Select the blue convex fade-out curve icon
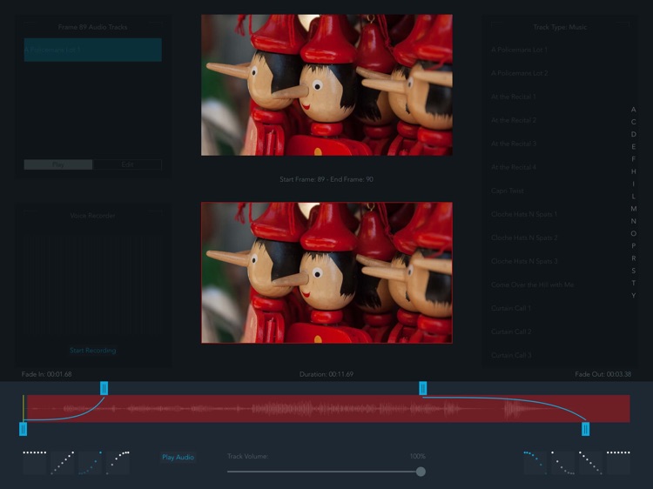 [535, 462]
